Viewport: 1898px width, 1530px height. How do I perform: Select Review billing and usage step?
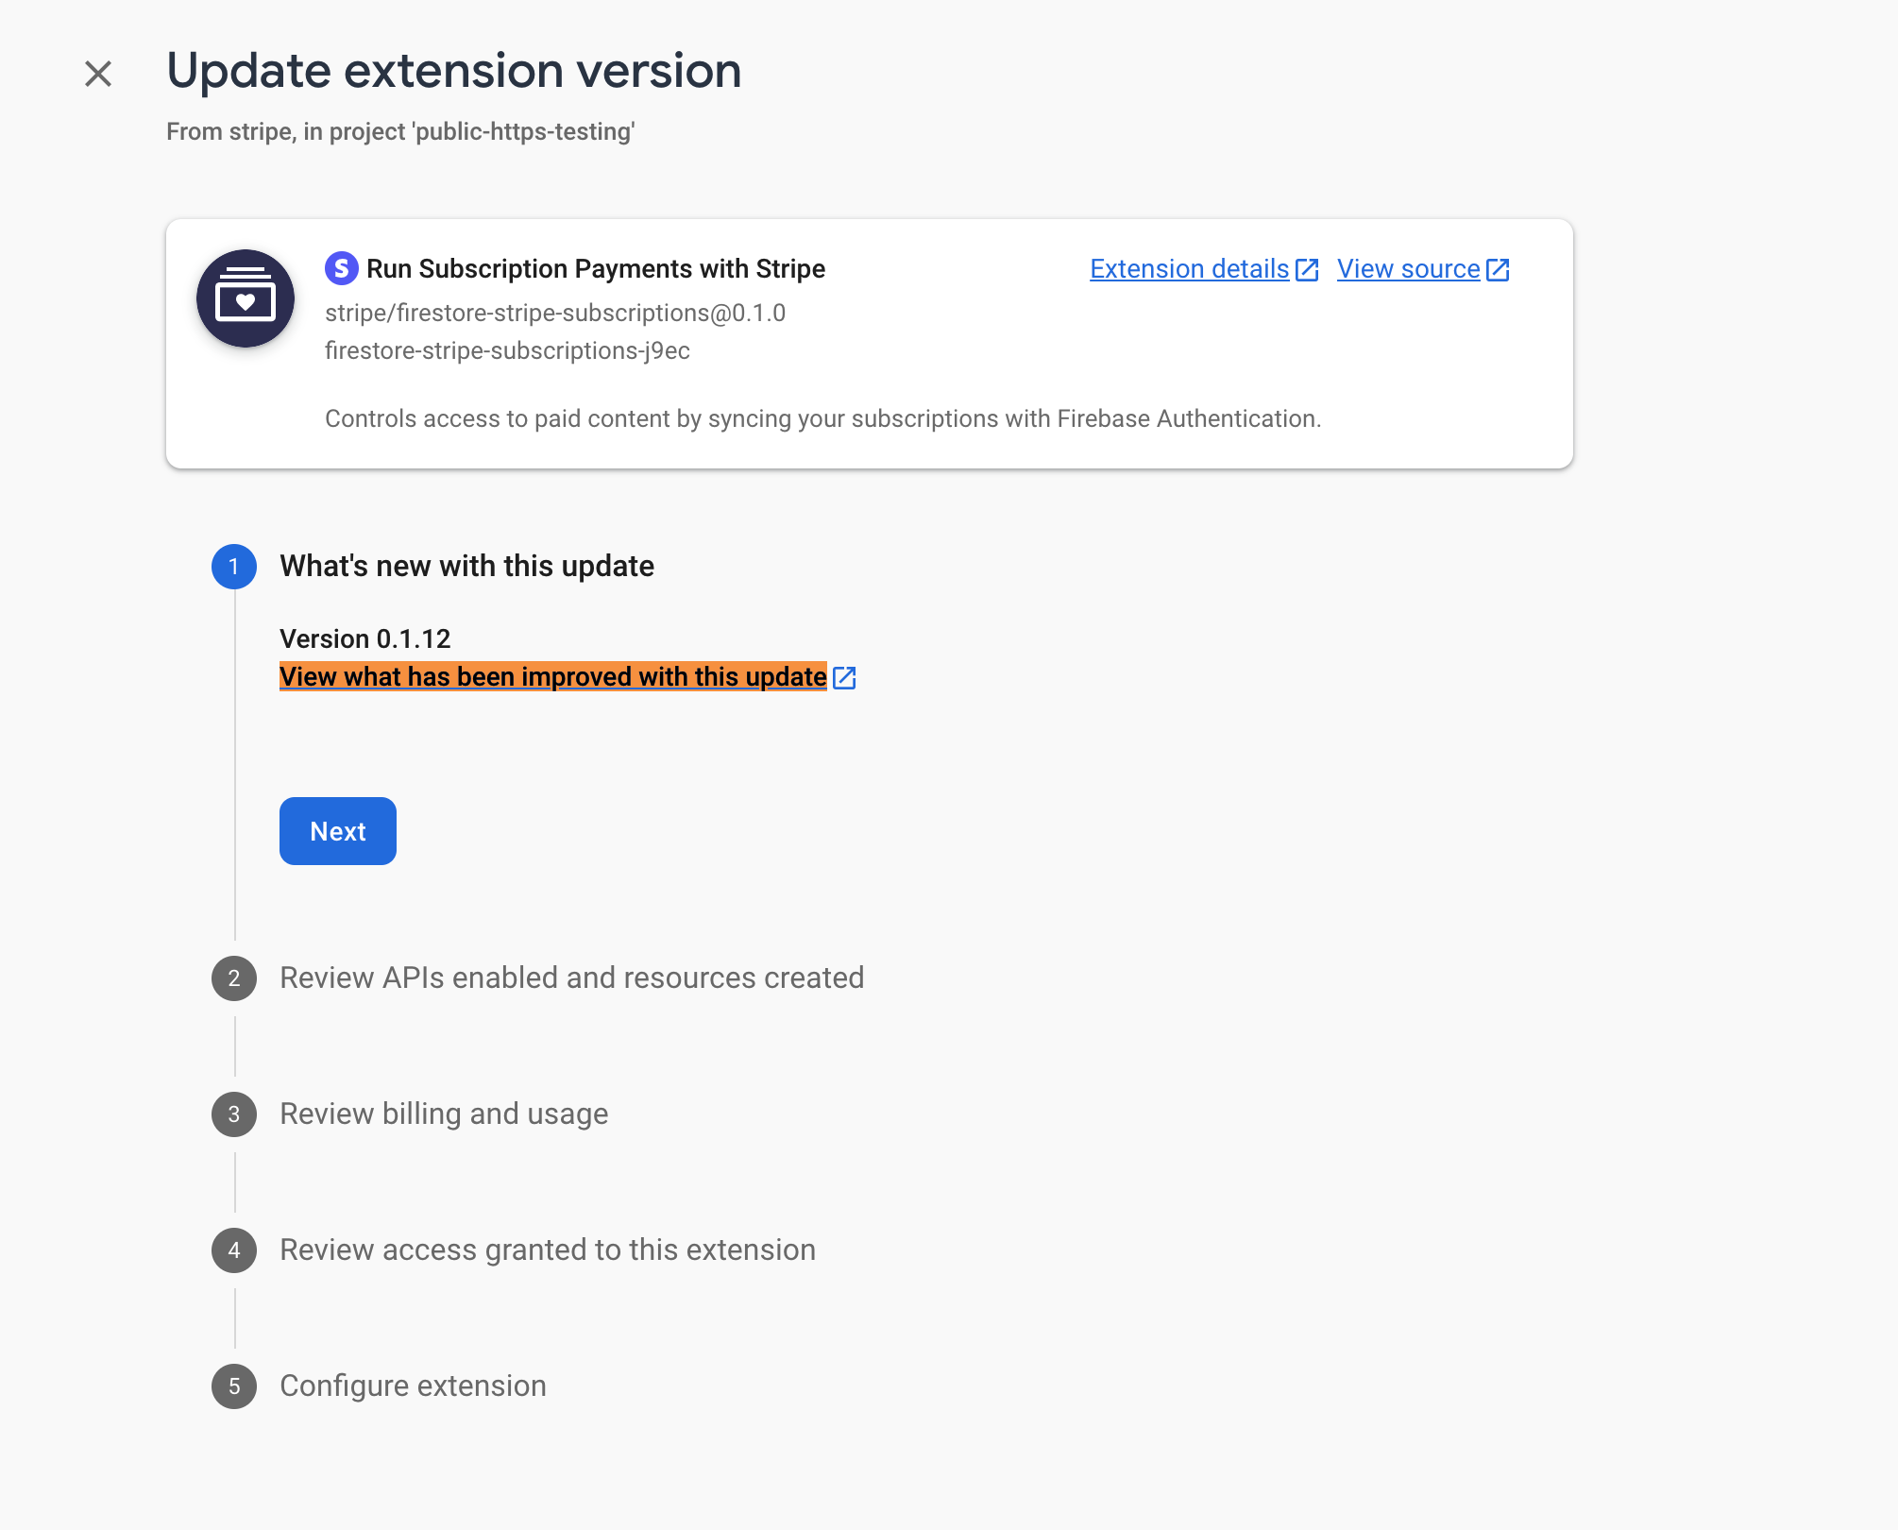point(442,1113)
